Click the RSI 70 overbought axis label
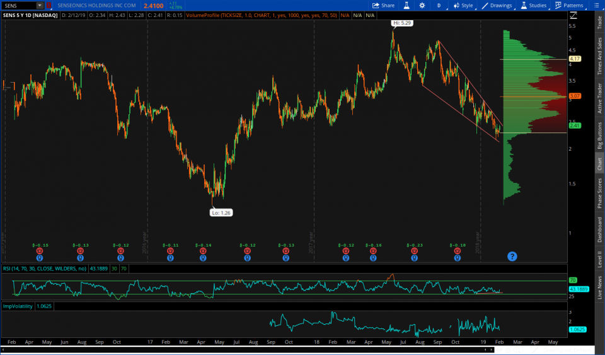Viewport: 605px width, 355px height. tap(573, 280)
